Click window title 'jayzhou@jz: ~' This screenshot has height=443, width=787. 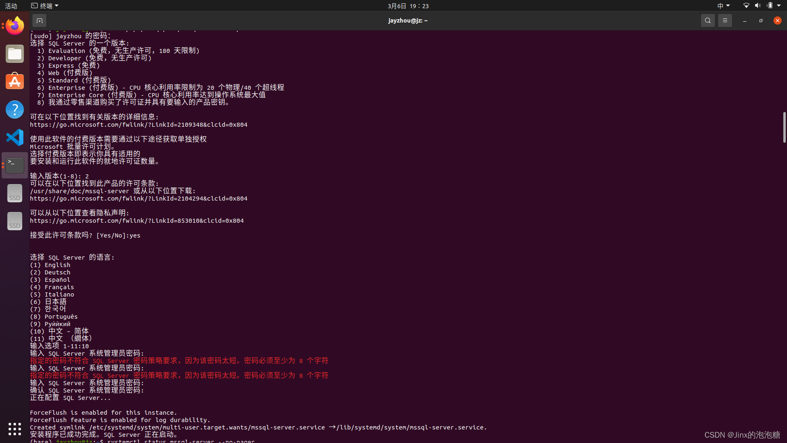point(408,21)
